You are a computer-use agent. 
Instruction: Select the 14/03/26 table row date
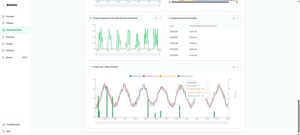[174, 43]
